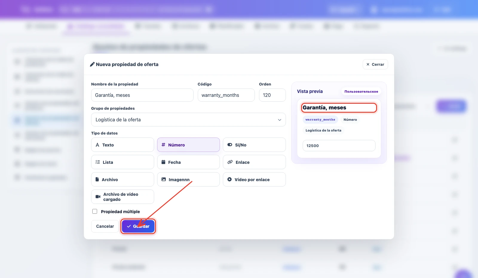Click the Vista previa heading
Screen dimensions: 478x278
tap(310, 91)
